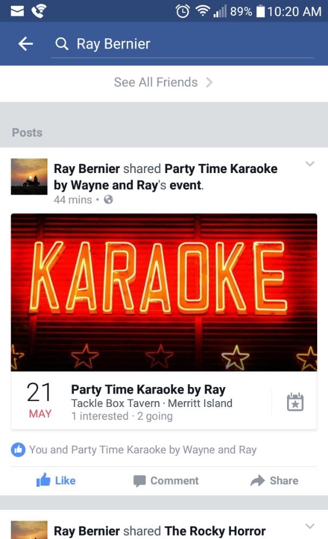328x539 pixels.
Task: Select the Posts section header
Action: 26,133
